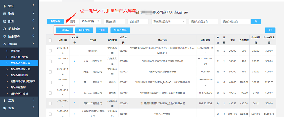This screenshot has width=284, height=117.
Task: Check the row with product code 050013 华北地区
Action: (x=50, y=51)
